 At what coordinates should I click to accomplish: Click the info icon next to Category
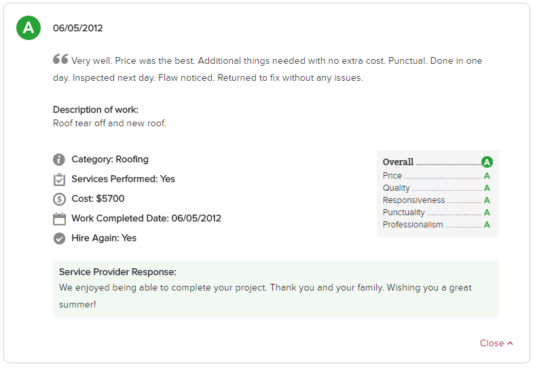point(59,160)
